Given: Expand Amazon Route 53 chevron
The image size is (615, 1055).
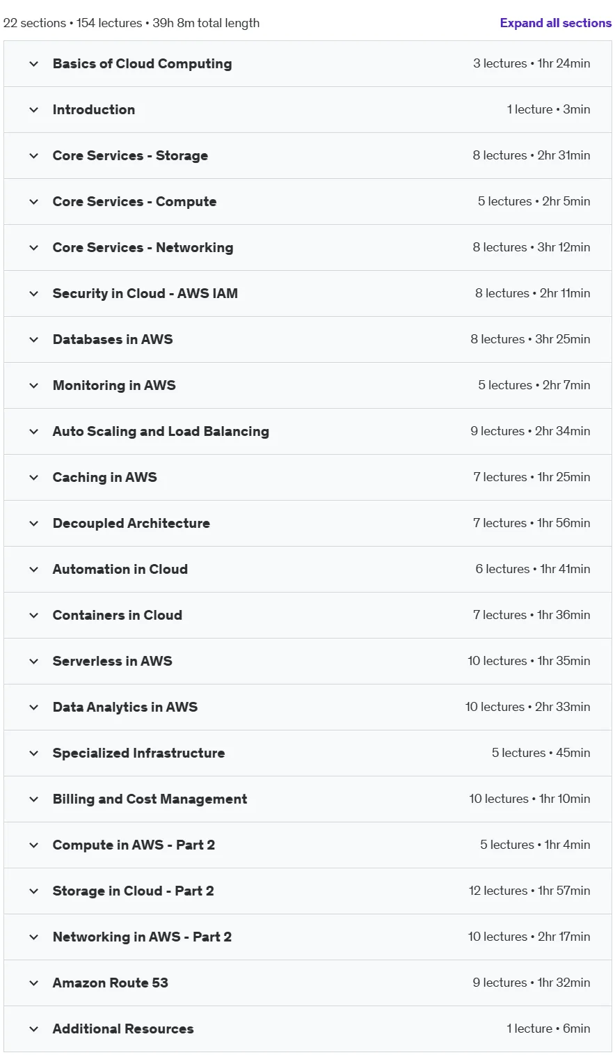Looking at the screenshot, I should click(x=33, y=983).
